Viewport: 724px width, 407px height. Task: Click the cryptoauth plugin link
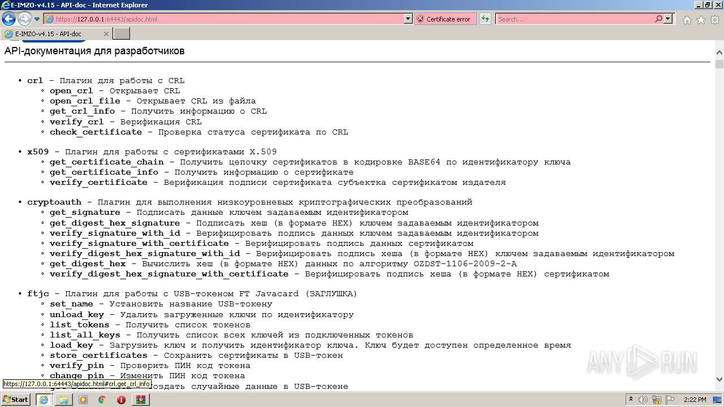point(54,202)
